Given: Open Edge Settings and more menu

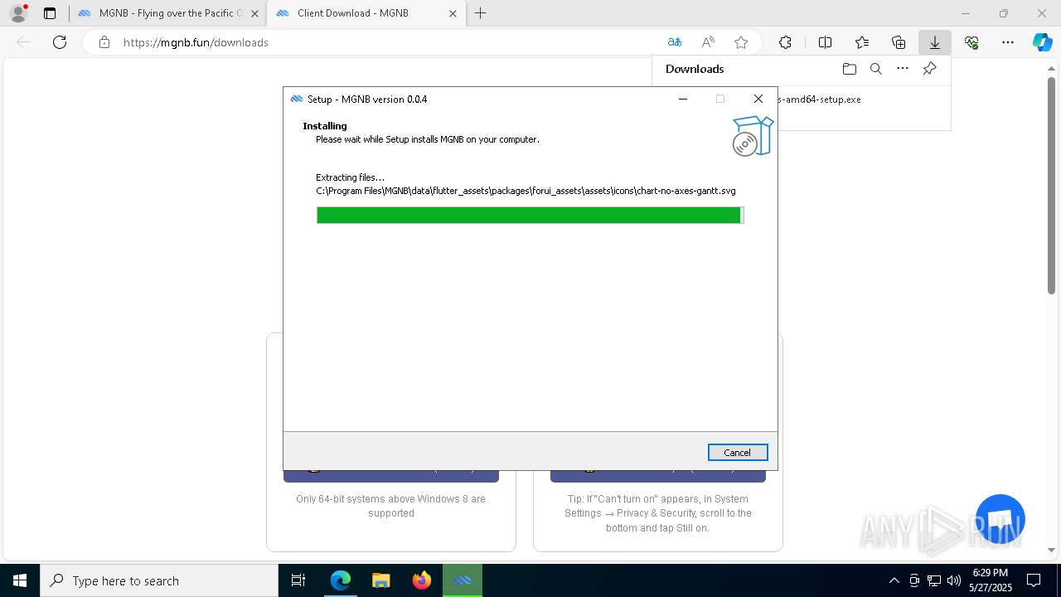Looking at the screenshot, I should [x=1008, y=42].
